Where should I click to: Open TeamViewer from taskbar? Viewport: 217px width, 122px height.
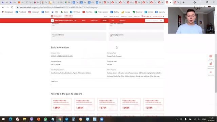coord(87,119)
